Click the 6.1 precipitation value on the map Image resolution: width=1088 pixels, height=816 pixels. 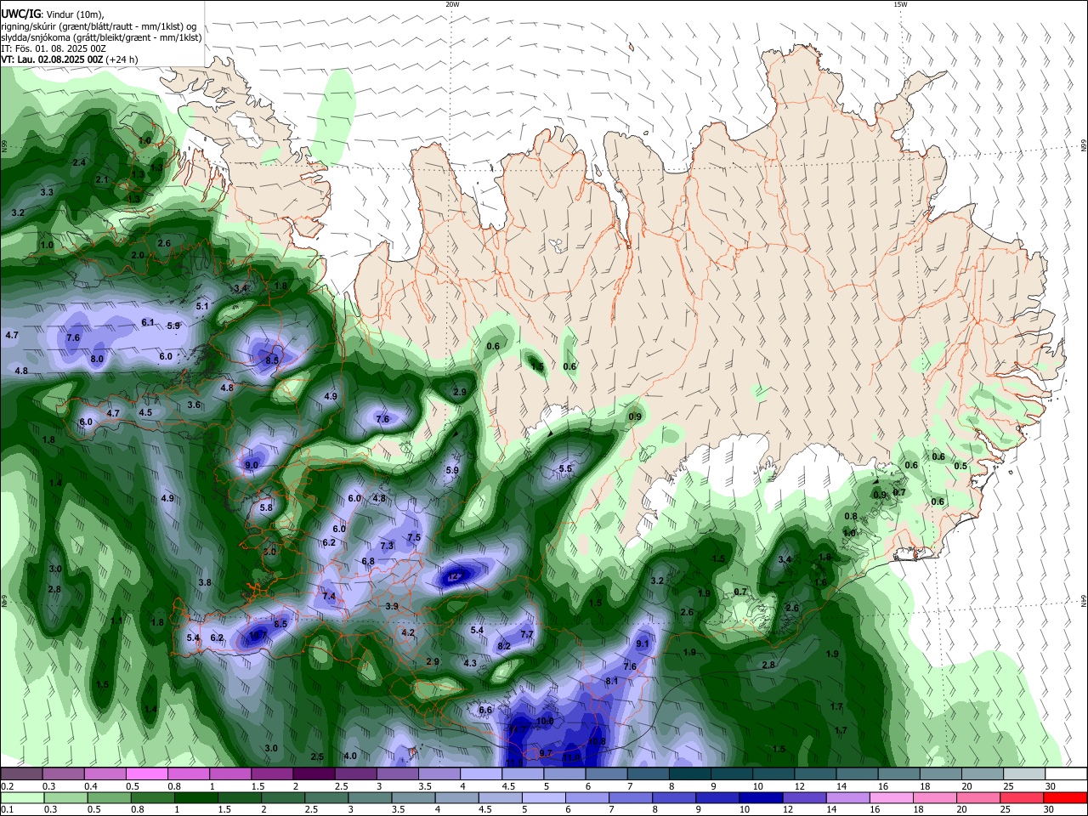[148, 322]
